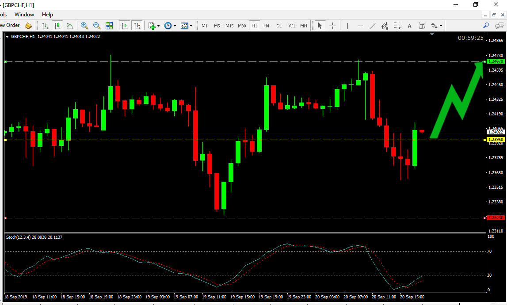This screenshot has width=507, height=305.
Task: Switch chart to line chart mode
Action: coord(69,26)
